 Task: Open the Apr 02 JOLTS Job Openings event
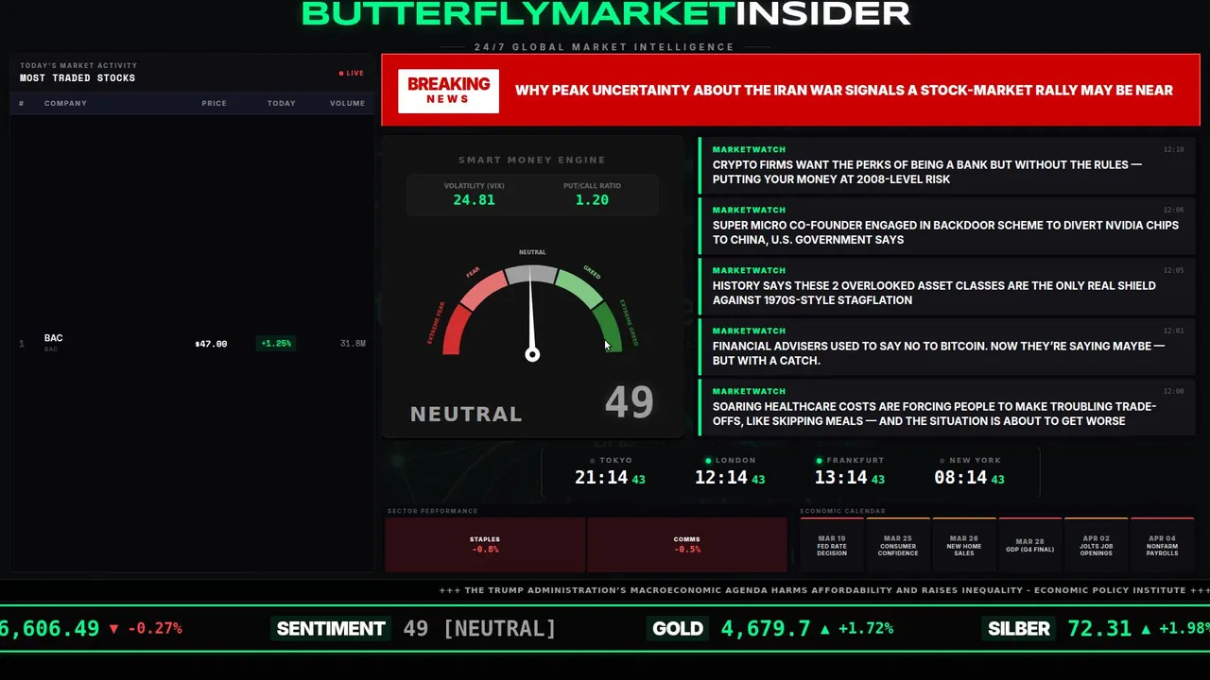pos(1097,545)
